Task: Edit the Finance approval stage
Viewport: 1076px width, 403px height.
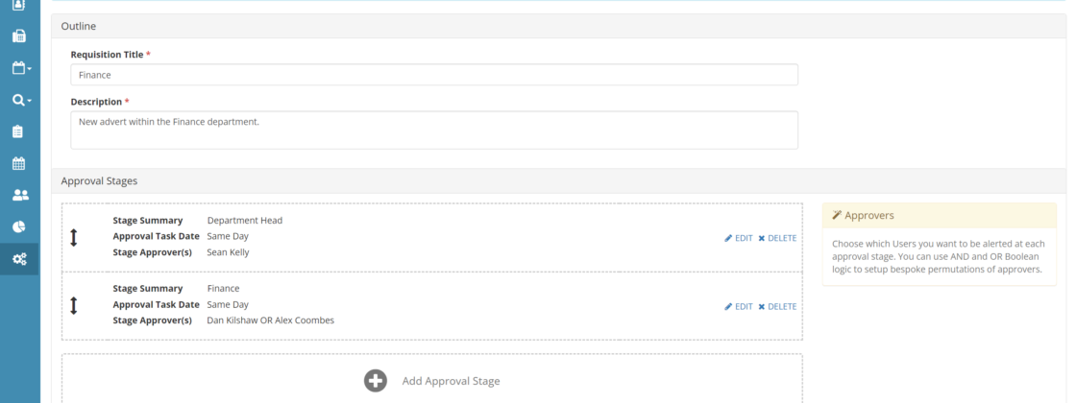Action: (x=739, y=306)
